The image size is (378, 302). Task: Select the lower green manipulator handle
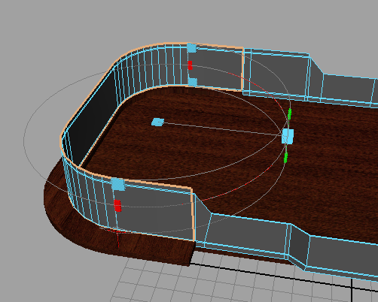pyautogui.click(x=285, y=158)
